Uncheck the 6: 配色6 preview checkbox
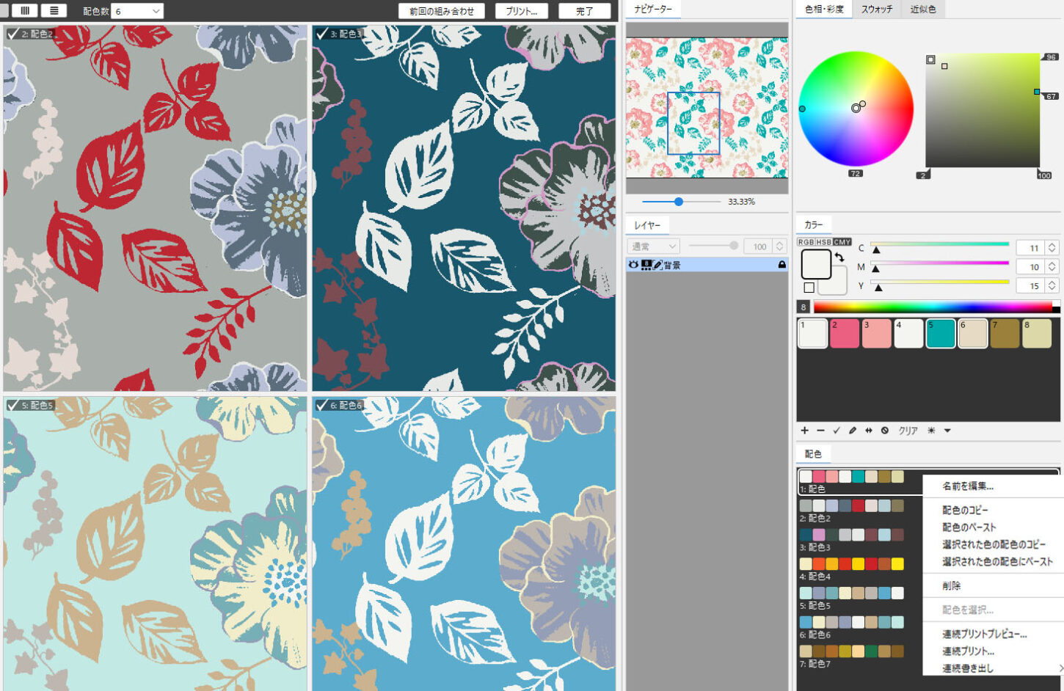The height and width of the screenshot is (691, 1064). (x=321, y=405)
